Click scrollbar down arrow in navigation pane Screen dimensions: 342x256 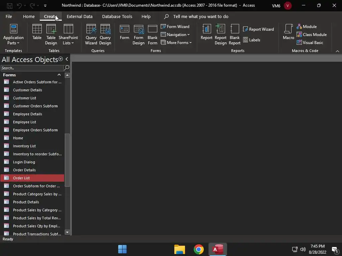click(x=67, y=232)
